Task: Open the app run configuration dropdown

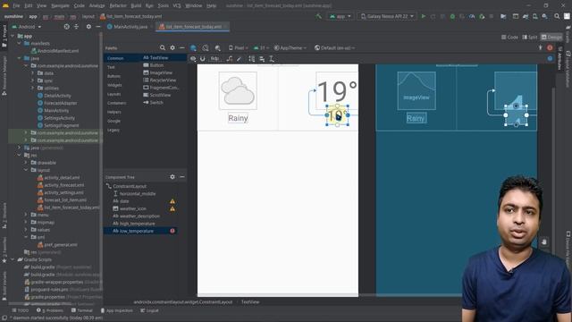Action: coord(341,16)
